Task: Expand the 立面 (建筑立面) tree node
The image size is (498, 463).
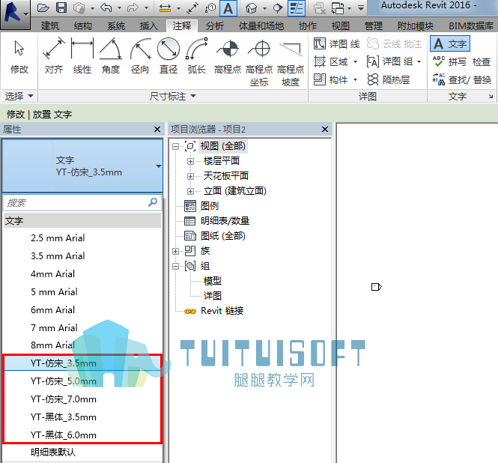Action: point(190,191)
